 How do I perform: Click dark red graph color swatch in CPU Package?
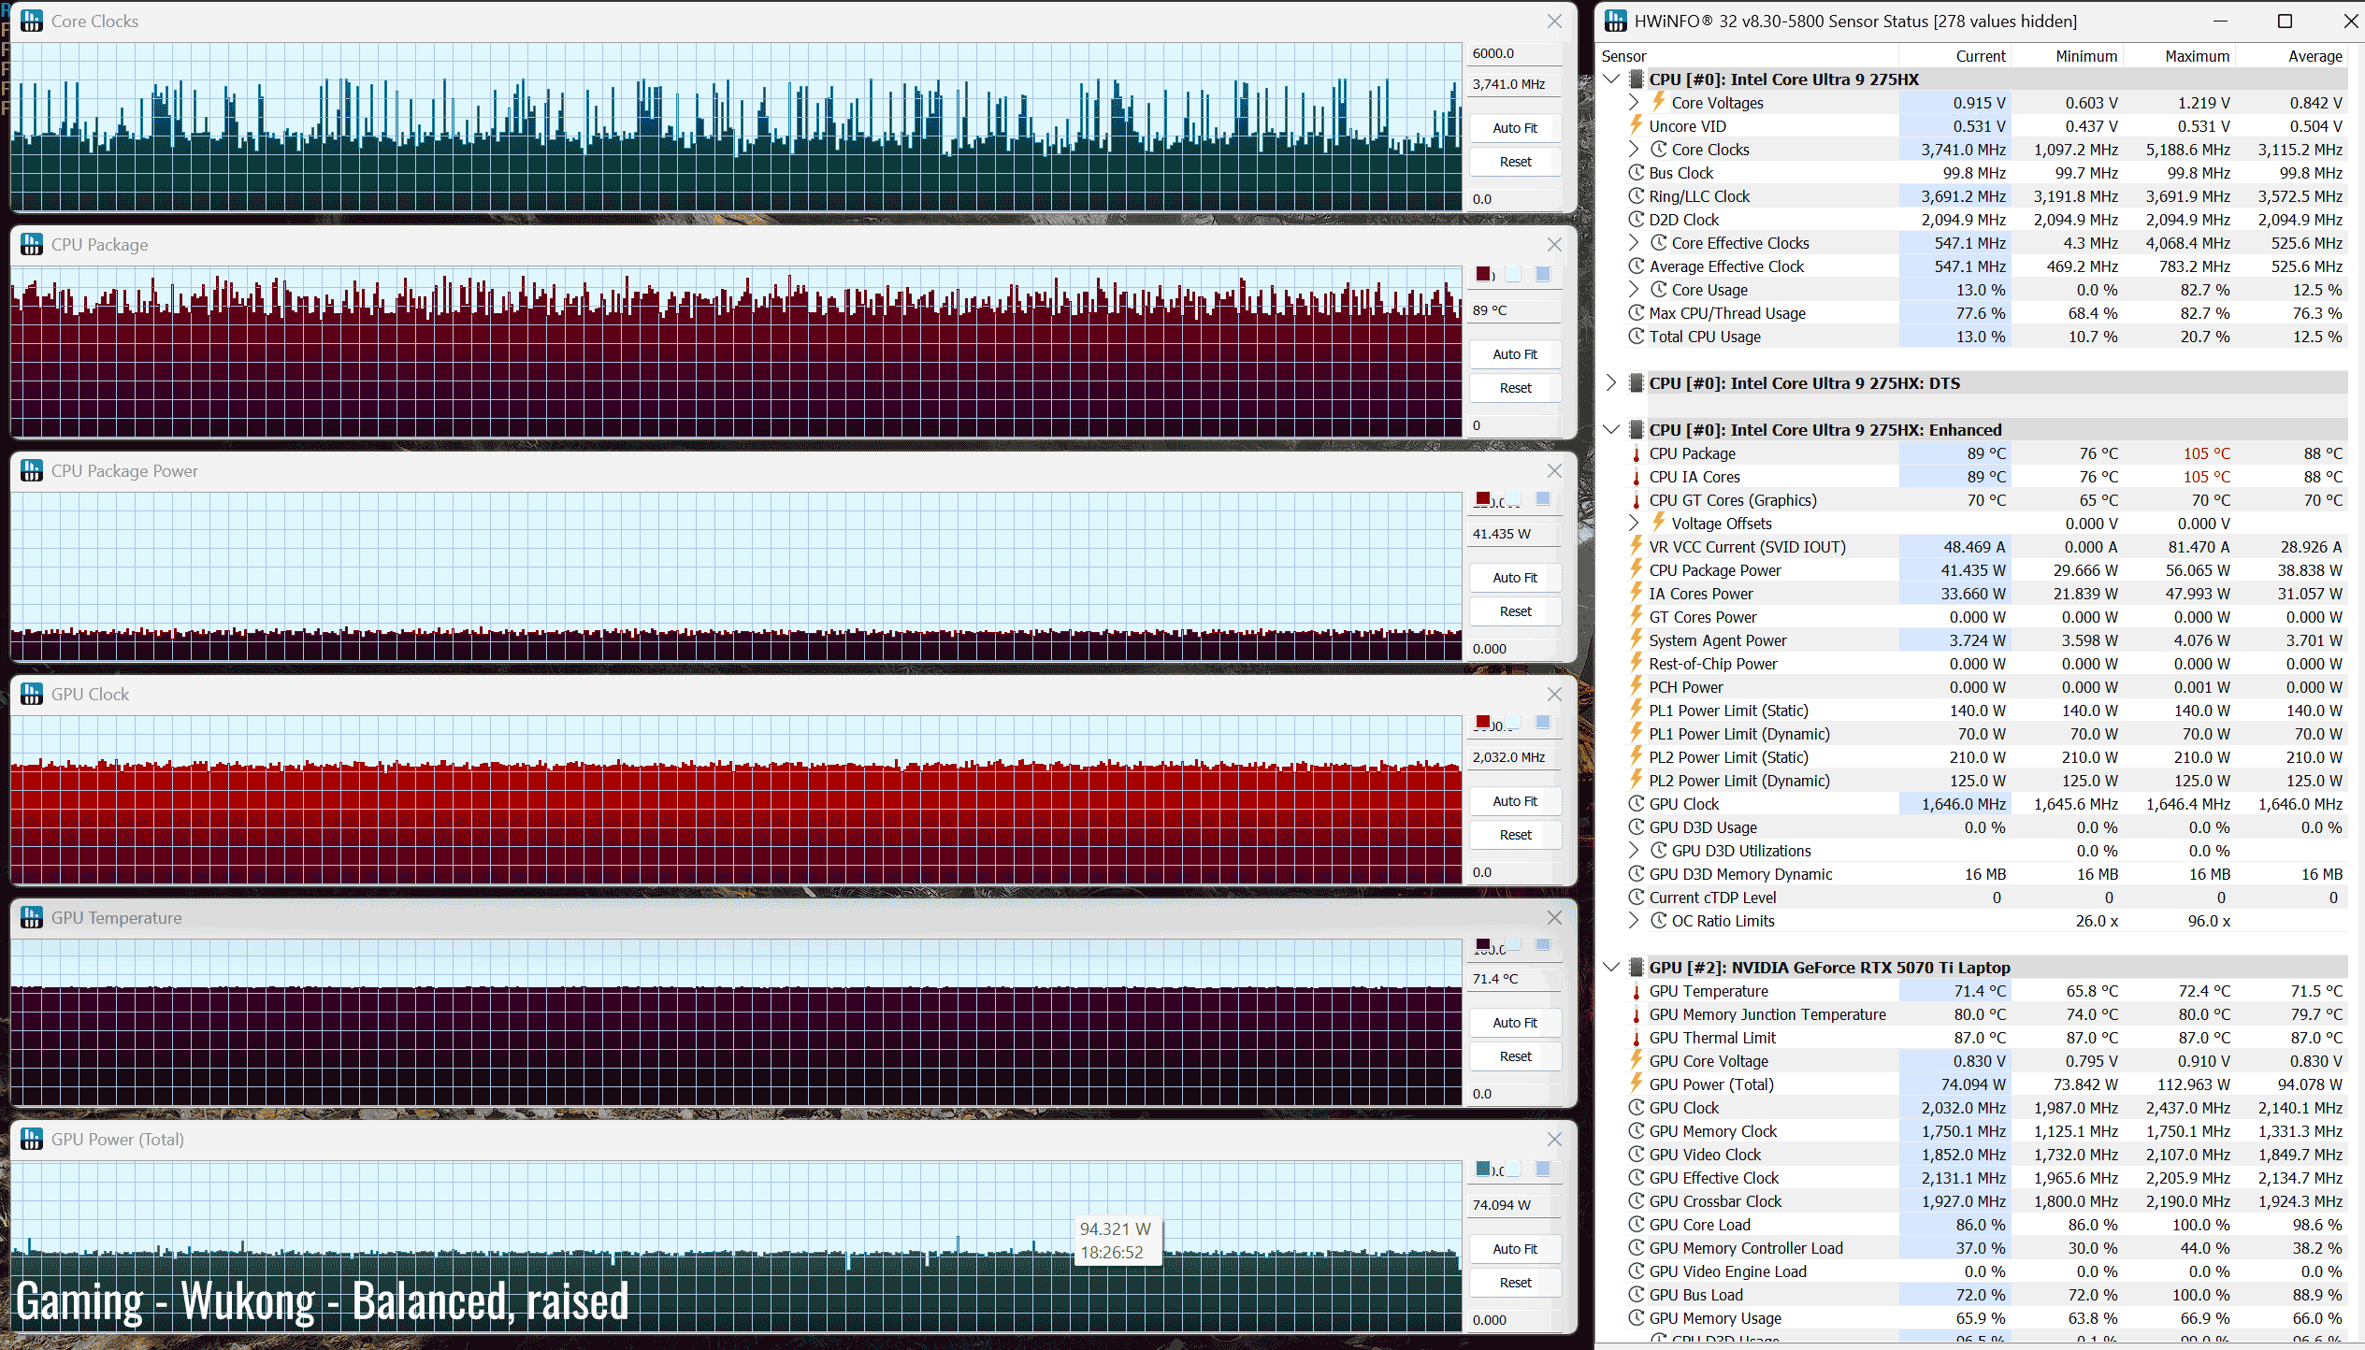point(1483,274)
